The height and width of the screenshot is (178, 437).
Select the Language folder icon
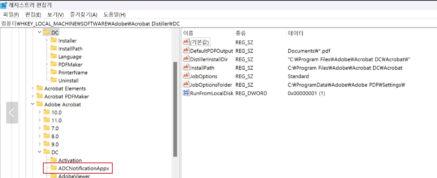coord(53,56)
